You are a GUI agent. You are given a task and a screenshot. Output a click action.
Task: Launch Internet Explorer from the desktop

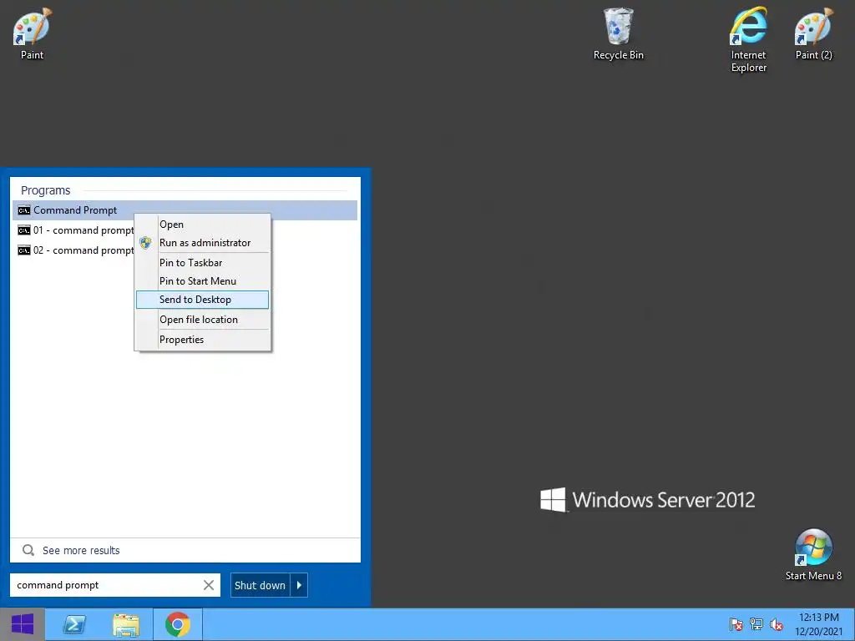pos(749,40)
